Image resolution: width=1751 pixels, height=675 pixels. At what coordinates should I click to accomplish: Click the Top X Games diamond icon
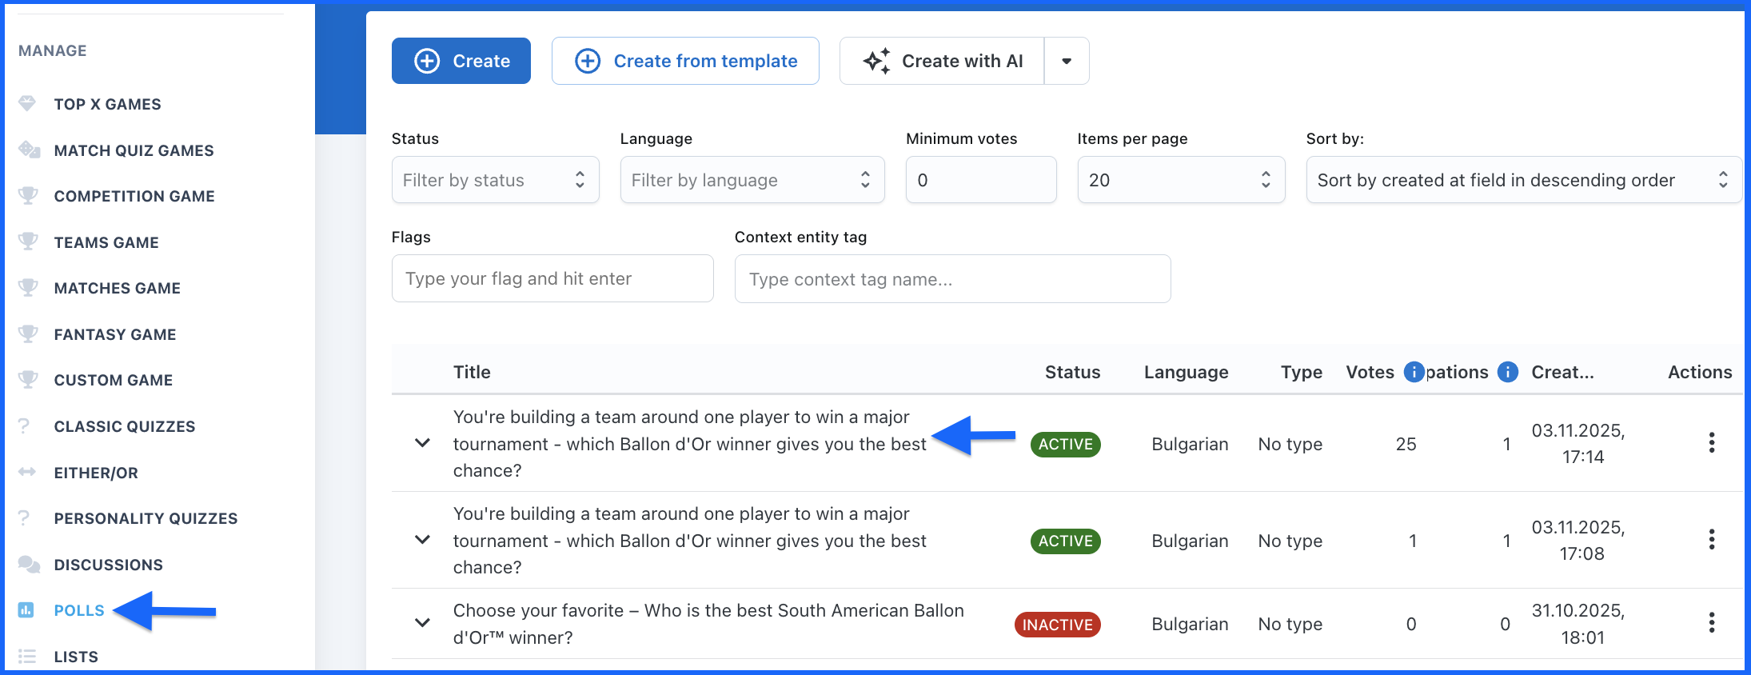27,104
